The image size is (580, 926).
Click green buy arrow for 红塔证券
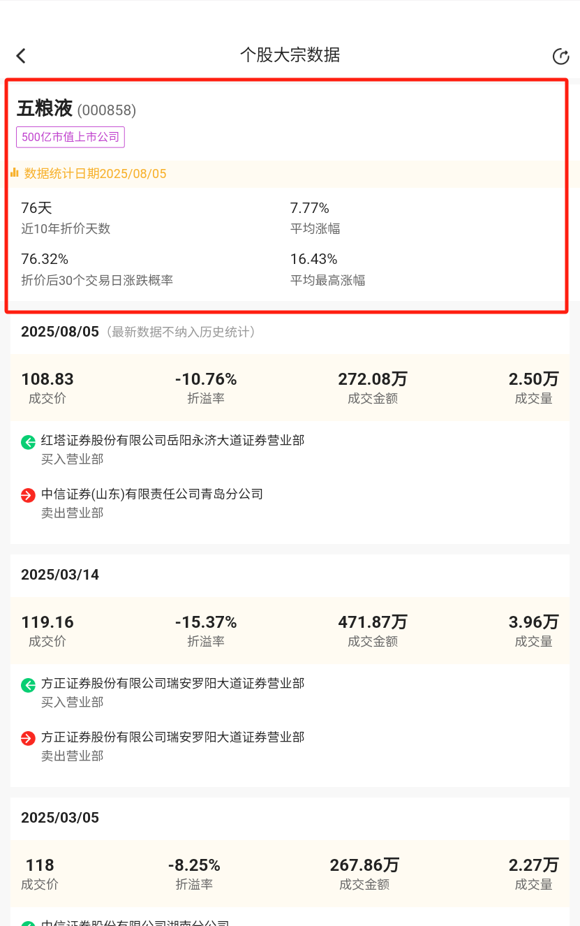(x=28, y=442)
